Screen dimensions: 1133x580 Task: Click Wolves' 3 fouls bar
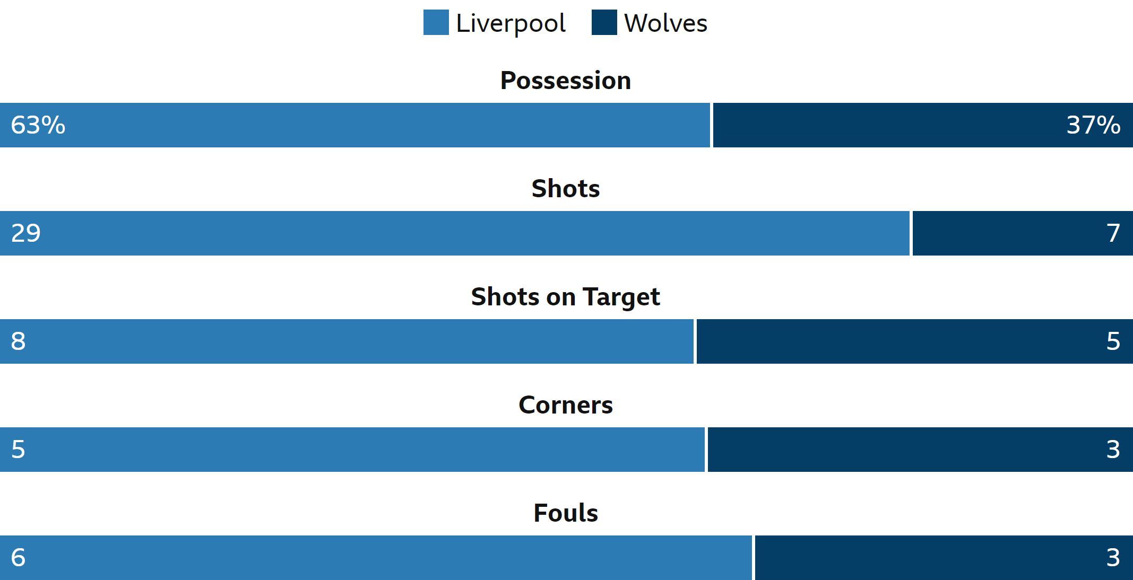pyautogui.click(x=944, y=558)
